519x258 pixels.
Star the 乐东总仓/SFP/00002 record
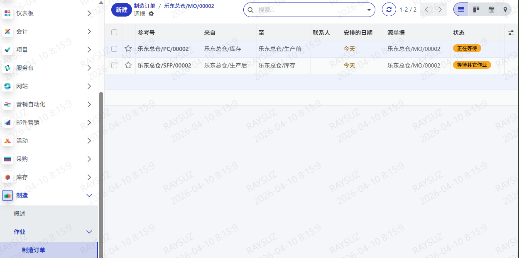(128, 65)
